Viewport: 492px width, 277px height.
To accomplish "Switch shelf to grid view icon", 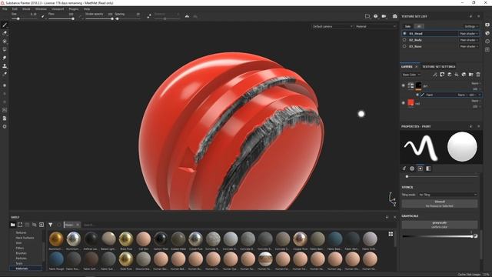I will pyautogui.click(x=391, y=234).
